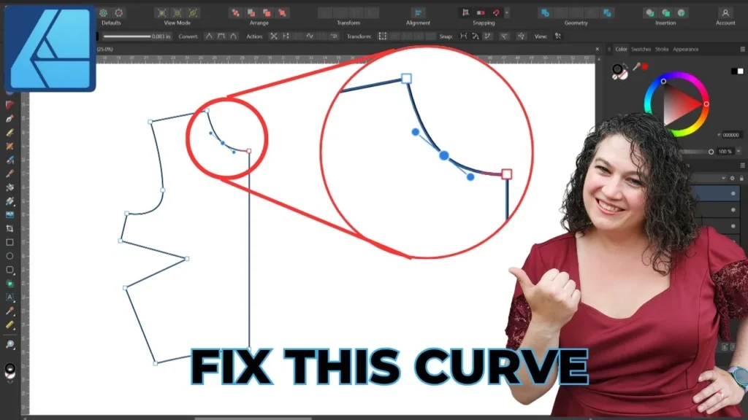The image size is (748, 420).
Task: Toggle the first Snapping toolbar icon
Action: (x=465, y=13)
